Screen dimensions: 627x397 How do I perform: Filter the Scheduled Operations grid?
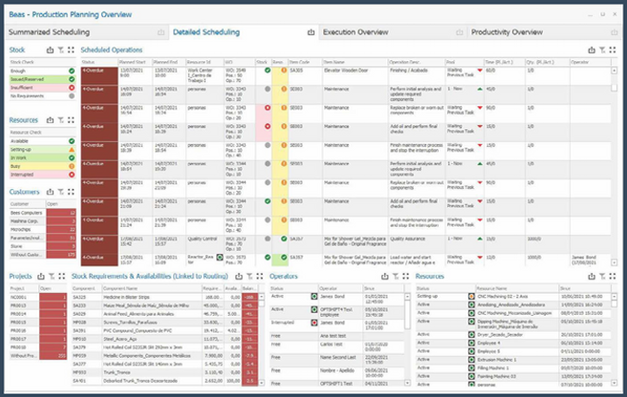[601, 48]
